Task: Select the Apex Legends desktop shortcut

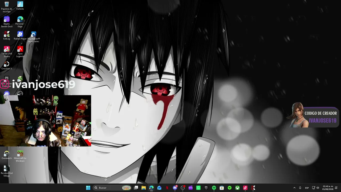Action: pos(20,52)
